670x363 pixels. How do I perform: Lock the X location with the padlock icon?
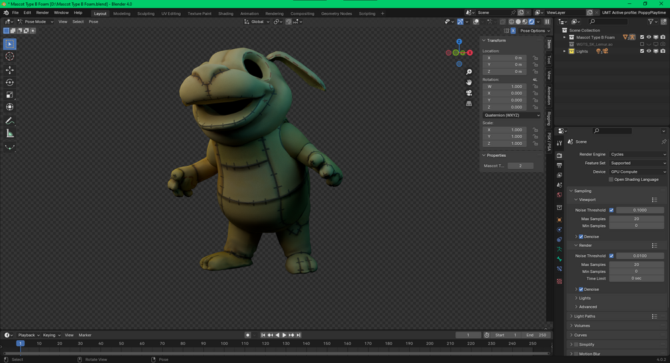[535, 58]
